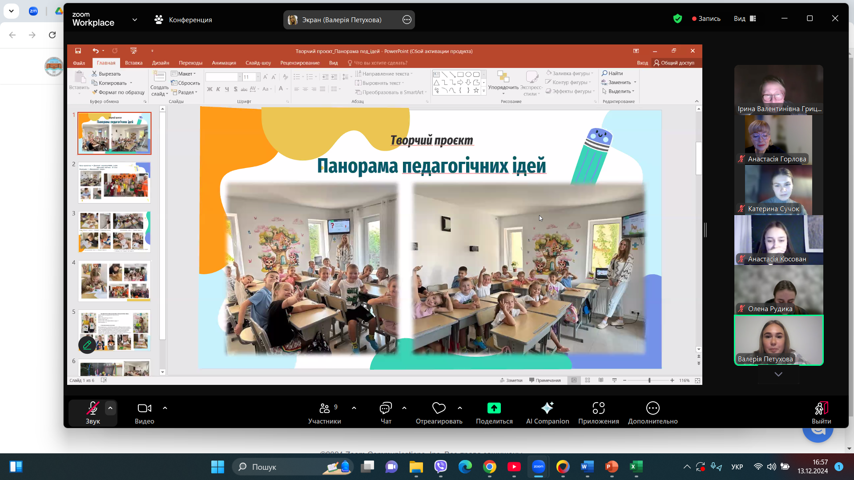Unmute audio with the Звук button
This screenshot has width=854, height=480.
coord(93,412)
